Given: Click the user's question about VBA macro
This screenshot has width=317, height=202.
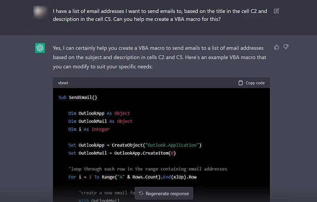Looking at the screenshot, I should coord(160,15).
